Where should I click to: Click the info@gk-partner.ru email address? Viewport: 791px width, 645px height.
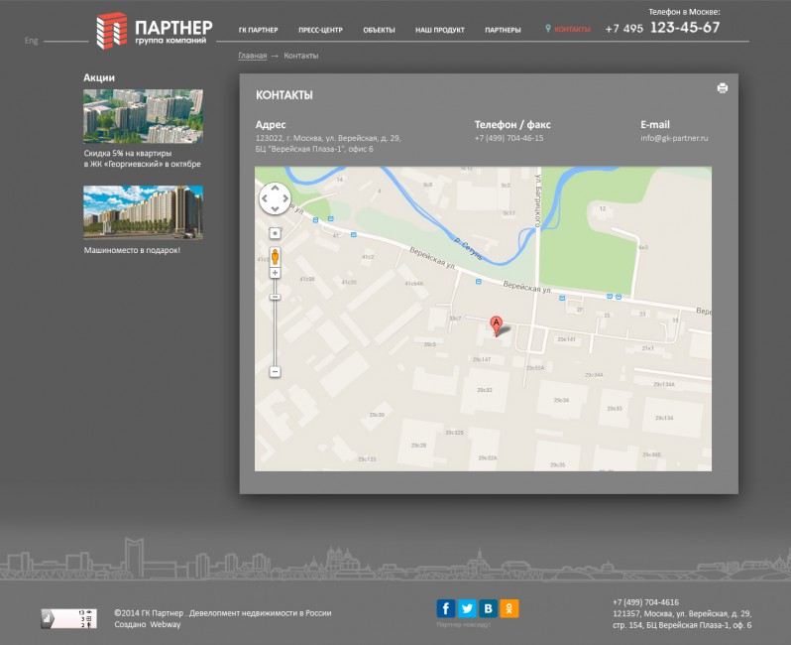pos(674,138)
